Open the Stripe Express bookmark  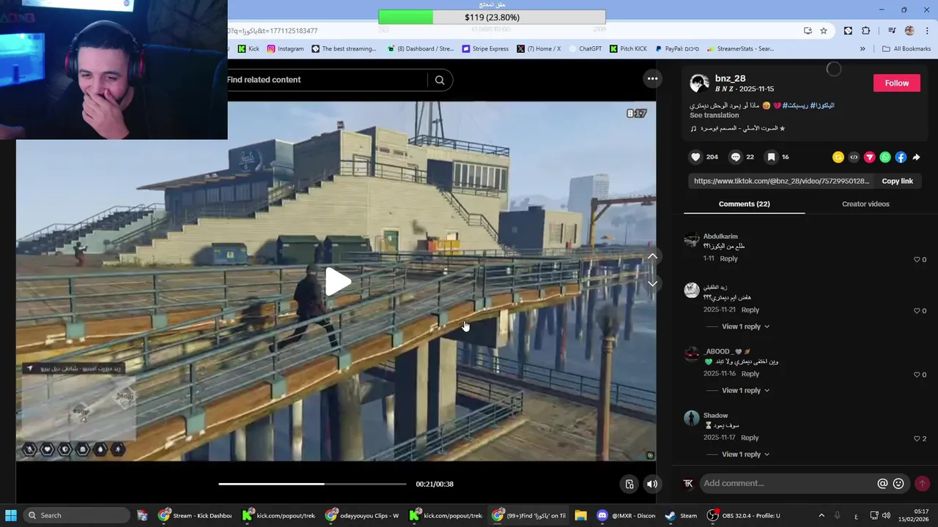(485, 49)
